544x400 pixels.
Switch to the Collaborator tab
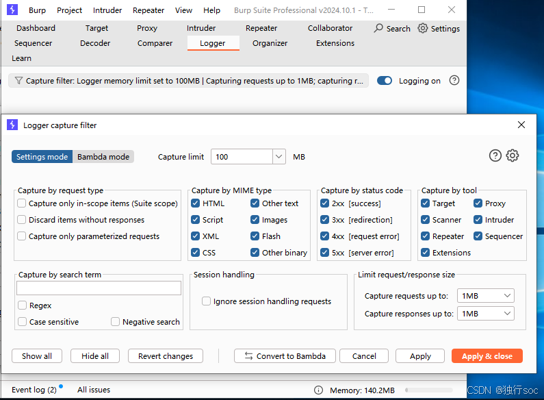click(330, 28)
